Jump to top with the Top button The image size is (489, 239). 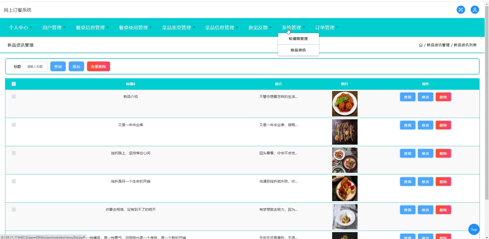(x=474, y=229)
